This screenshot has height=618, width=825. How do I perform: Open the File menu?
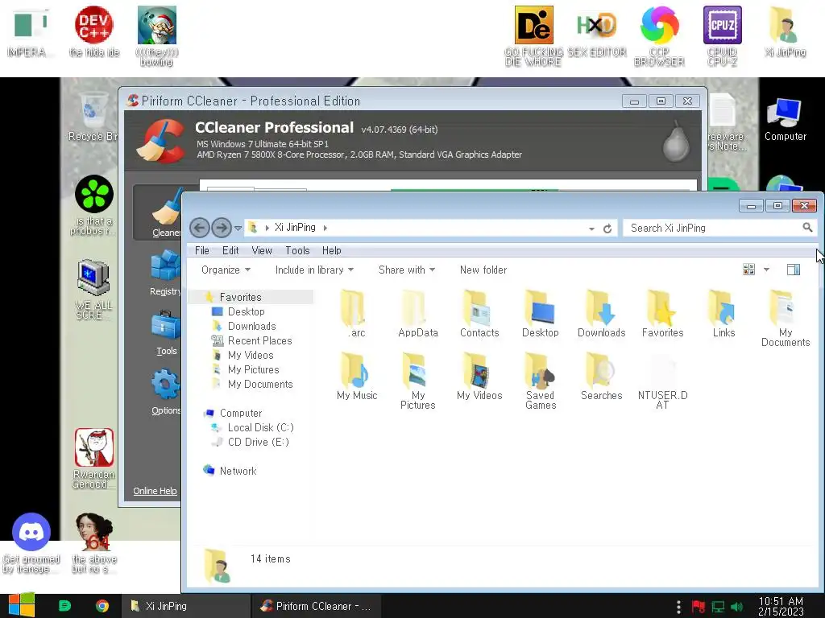point(202,251)
